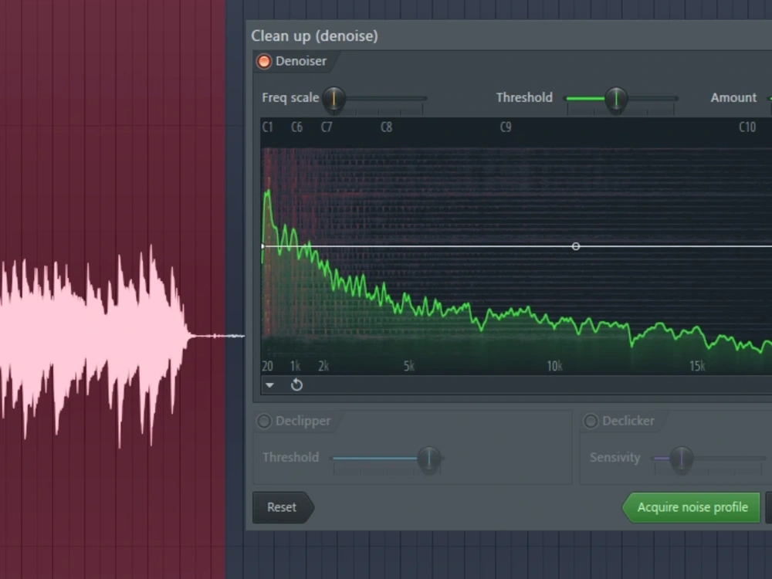772x579 pixels.
Task: Click the 10k frequency label
Action: coord(554,366)
